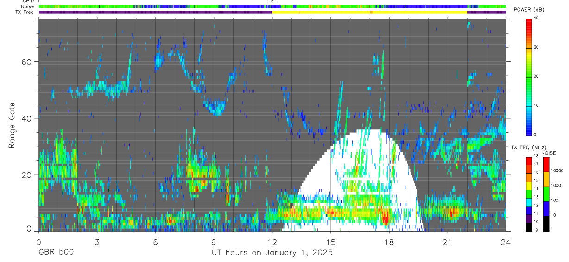Click the time axis tick '24'
The height and width of the screenshot is (262, 569).
coord(506,242)
